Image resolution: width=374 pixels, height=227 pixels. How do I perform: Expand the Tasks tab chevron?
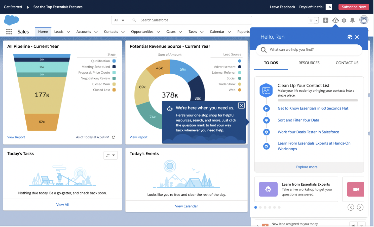coord(202,32)
